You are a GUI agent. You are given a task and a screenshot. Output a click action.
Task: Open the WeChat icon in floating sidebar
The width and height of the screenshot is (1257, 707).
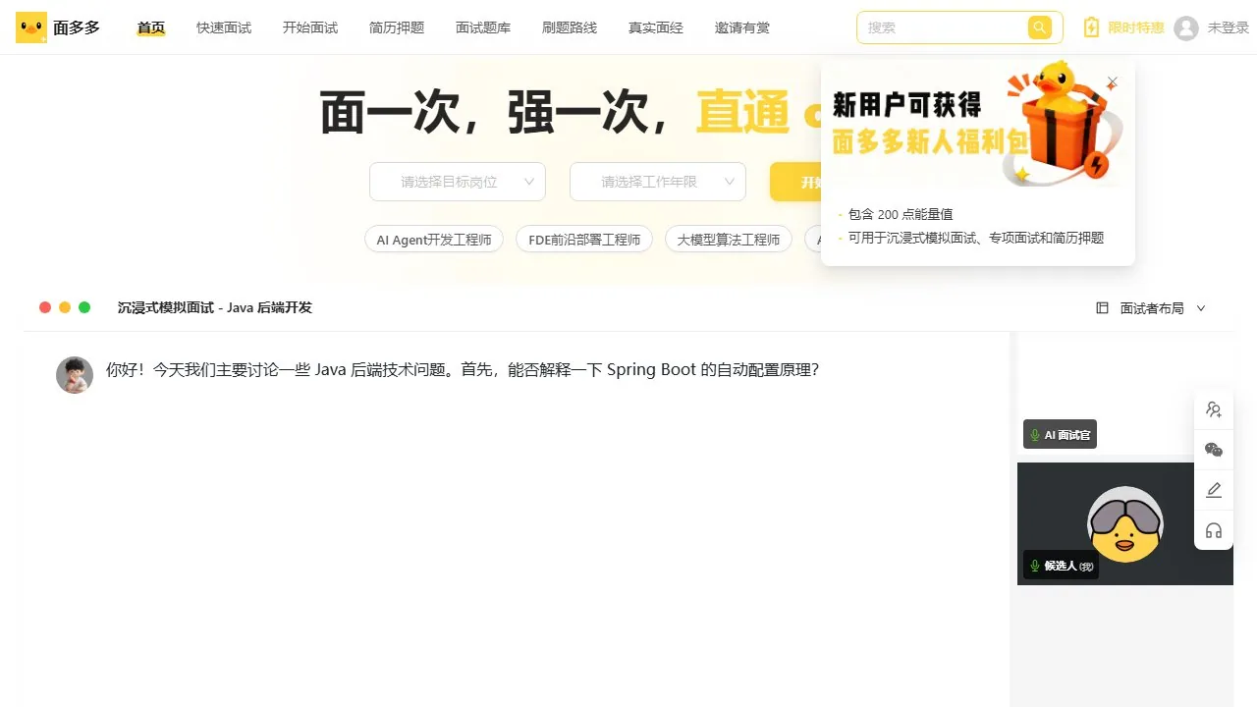[1214, 450]
